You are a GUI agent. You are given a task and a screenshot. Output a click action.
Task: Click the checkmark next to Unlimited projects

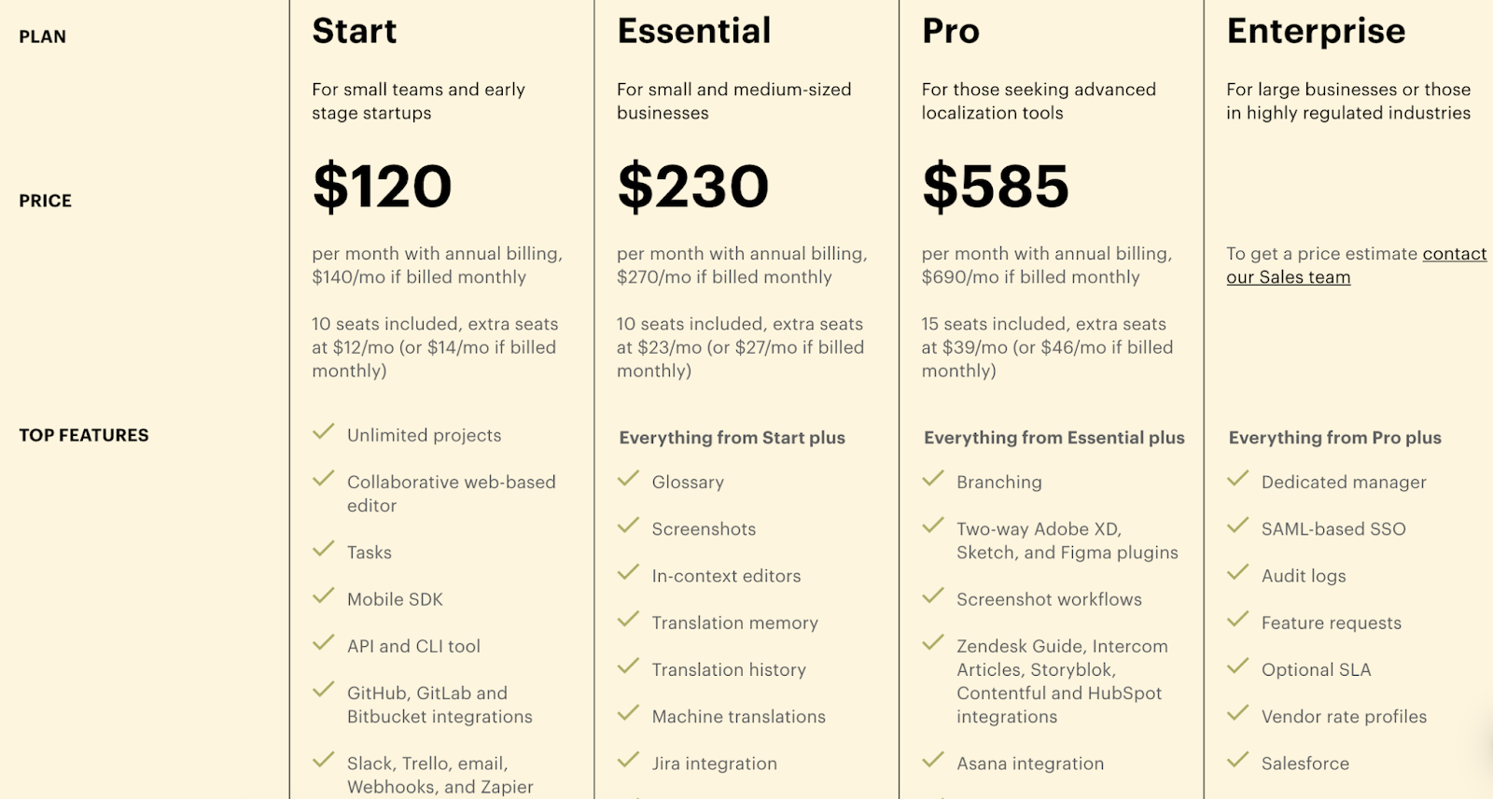(x=323, y=432)
